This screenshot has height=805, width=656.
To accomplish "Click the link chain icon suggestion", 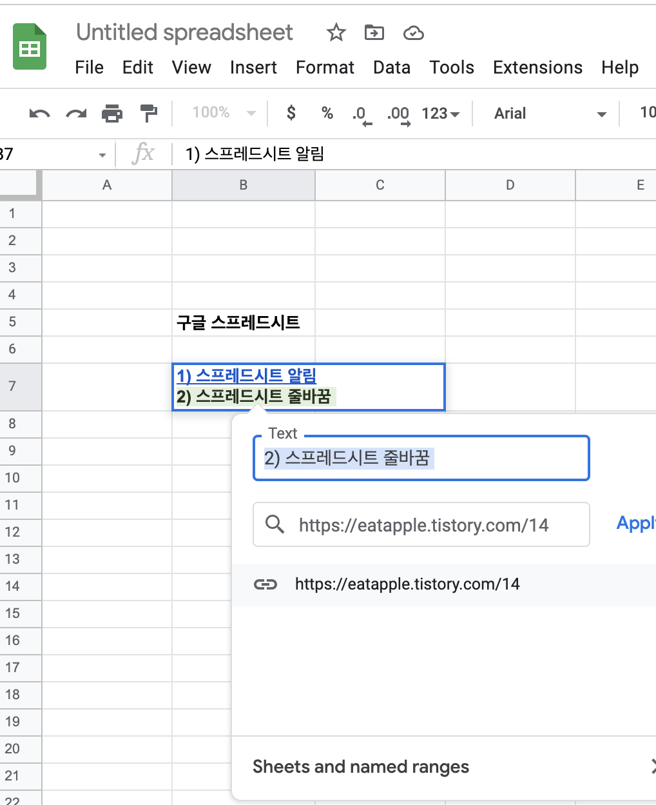I will [265, 584].
